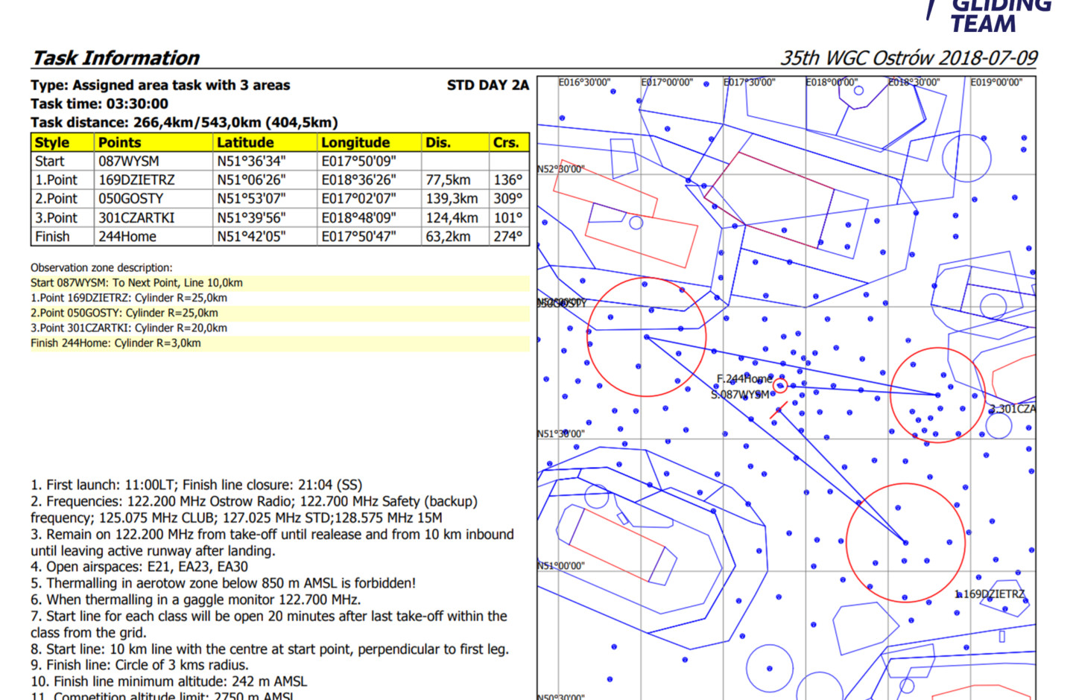The image size is (1073, 700).
Task: Select the Style column header
Action: (x=52, y=142)
